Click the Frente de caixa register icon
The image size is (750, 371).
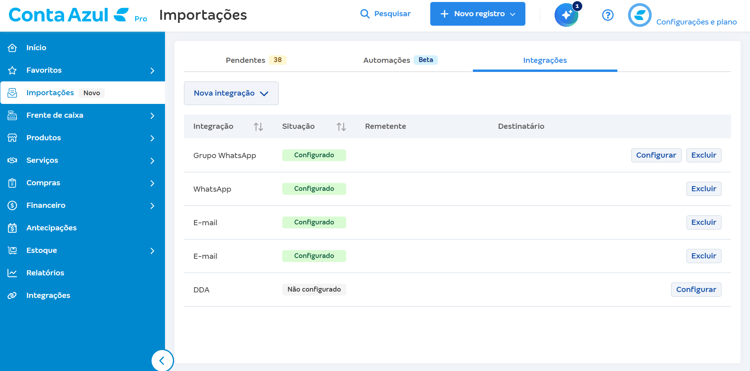[12, 115]
